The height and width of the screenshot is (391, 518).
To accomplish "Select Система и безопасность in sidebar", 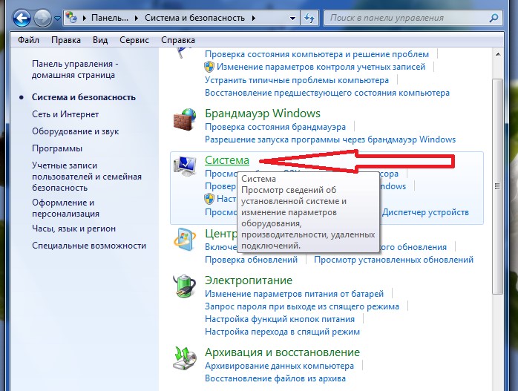I will [84, 97].
